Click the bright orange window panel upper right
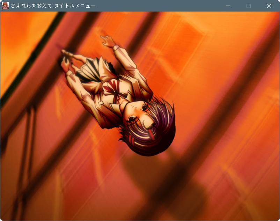Image resolution: width=280 pixels, height=221 pixels. click(x=189, y=38)
